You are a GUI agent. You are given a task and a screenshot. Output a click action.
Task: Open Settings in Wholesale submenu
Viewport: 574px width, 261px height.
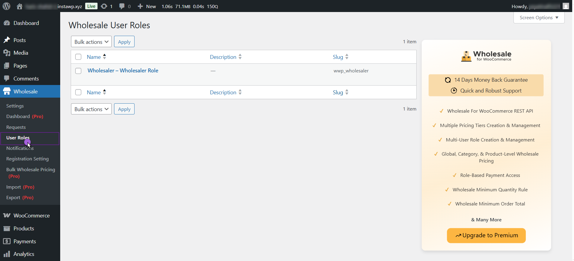pos(15,106)
